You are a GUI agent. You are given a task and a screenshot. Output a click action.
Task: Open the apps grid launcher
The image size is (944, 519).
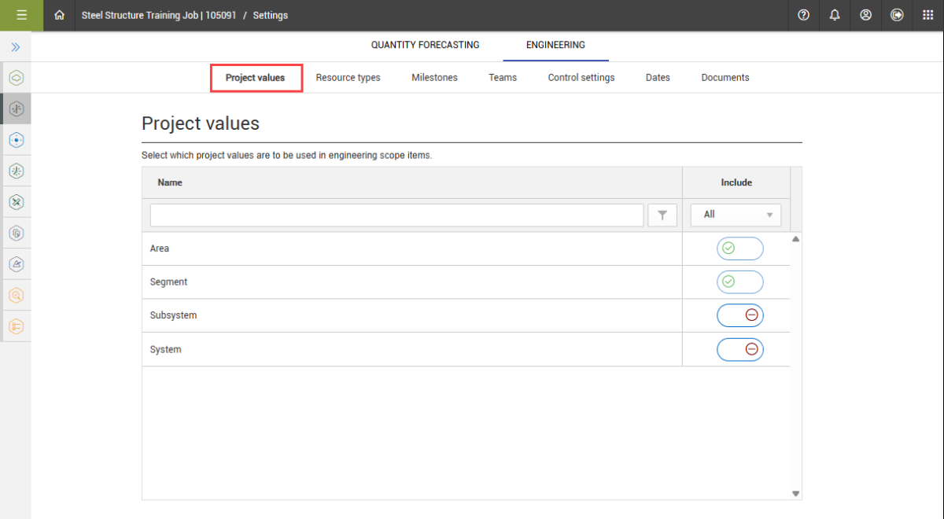927,15
